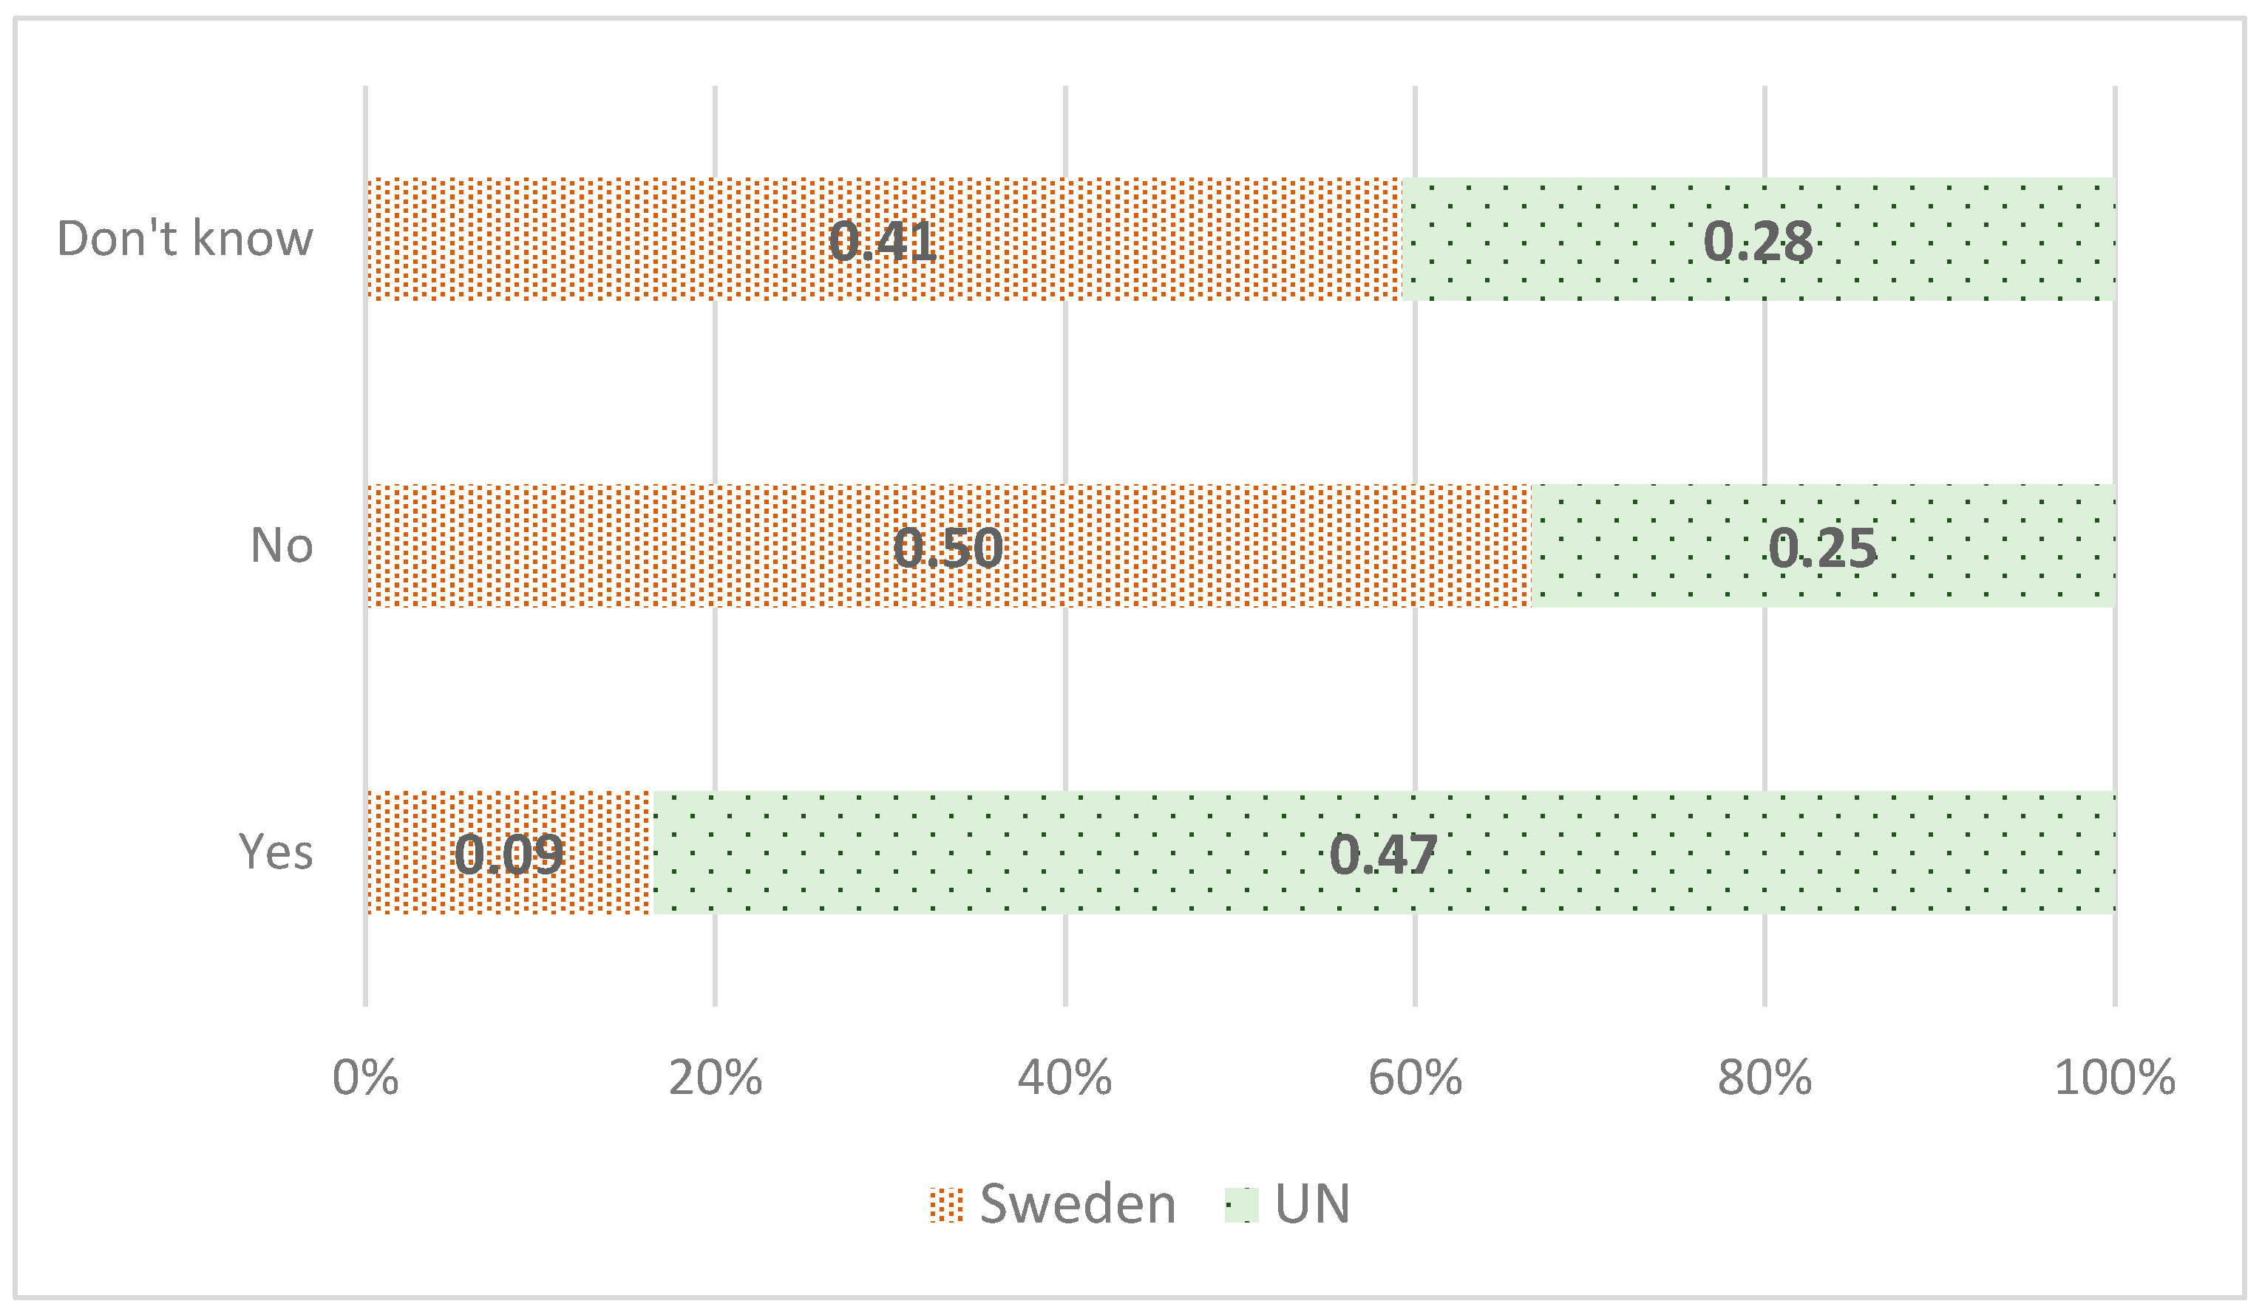Click the 20% axis tick label
2262x1315 pixels.
click(x=716, y=1078)
